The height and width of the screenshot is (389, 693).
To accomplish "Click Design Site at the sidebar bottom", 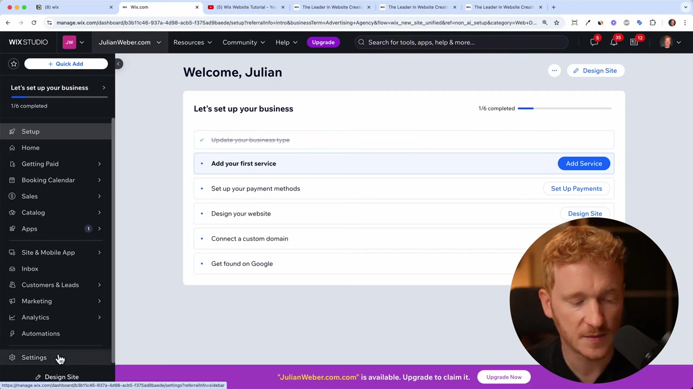I will 57,377.
